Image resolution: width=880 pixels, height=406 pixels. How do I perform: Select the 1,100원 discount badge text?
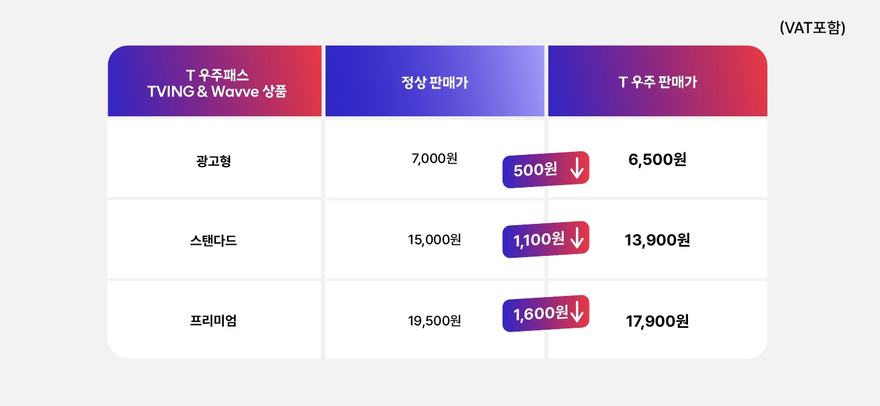pyautogui.click(x=538, y=239)
